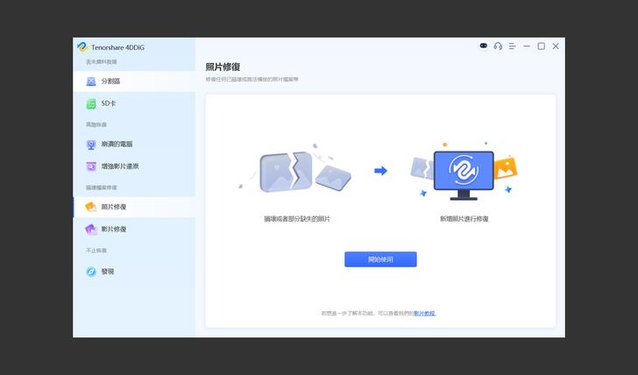Open the headset customer support icon
This screenshot has width=638, height=375.
click(x=498, y=46)
